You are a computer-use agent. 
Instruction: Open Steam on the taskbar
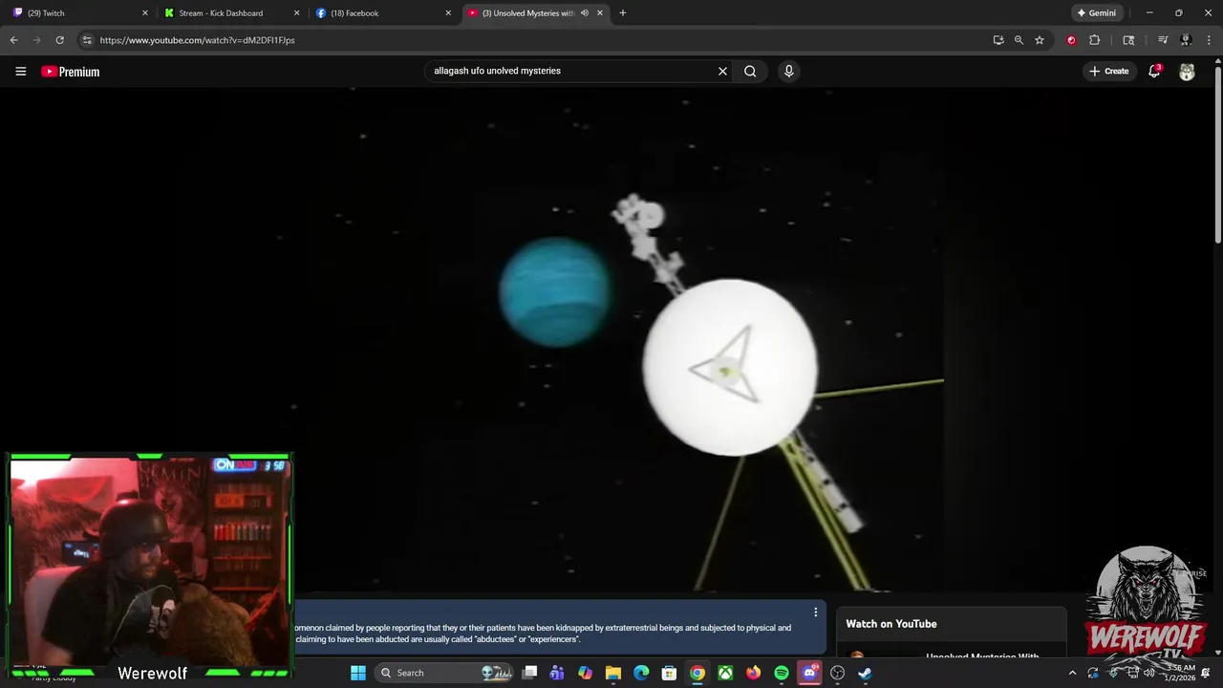865,673
